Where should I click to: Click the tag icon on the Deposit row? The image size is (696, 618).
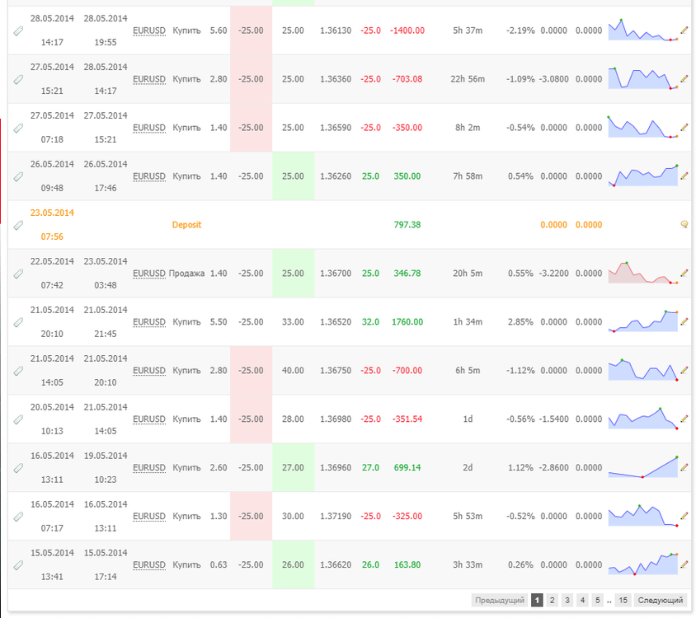(x=18, y=226)
